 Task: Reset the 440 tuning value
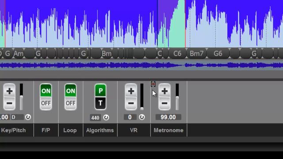(x=106, y=117)
